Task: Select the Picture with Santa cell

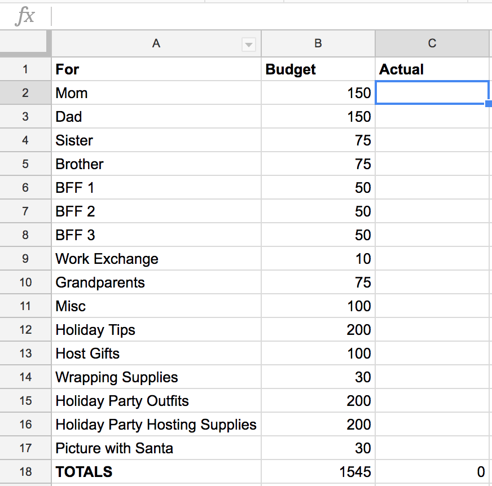Action: pos(156,448)
